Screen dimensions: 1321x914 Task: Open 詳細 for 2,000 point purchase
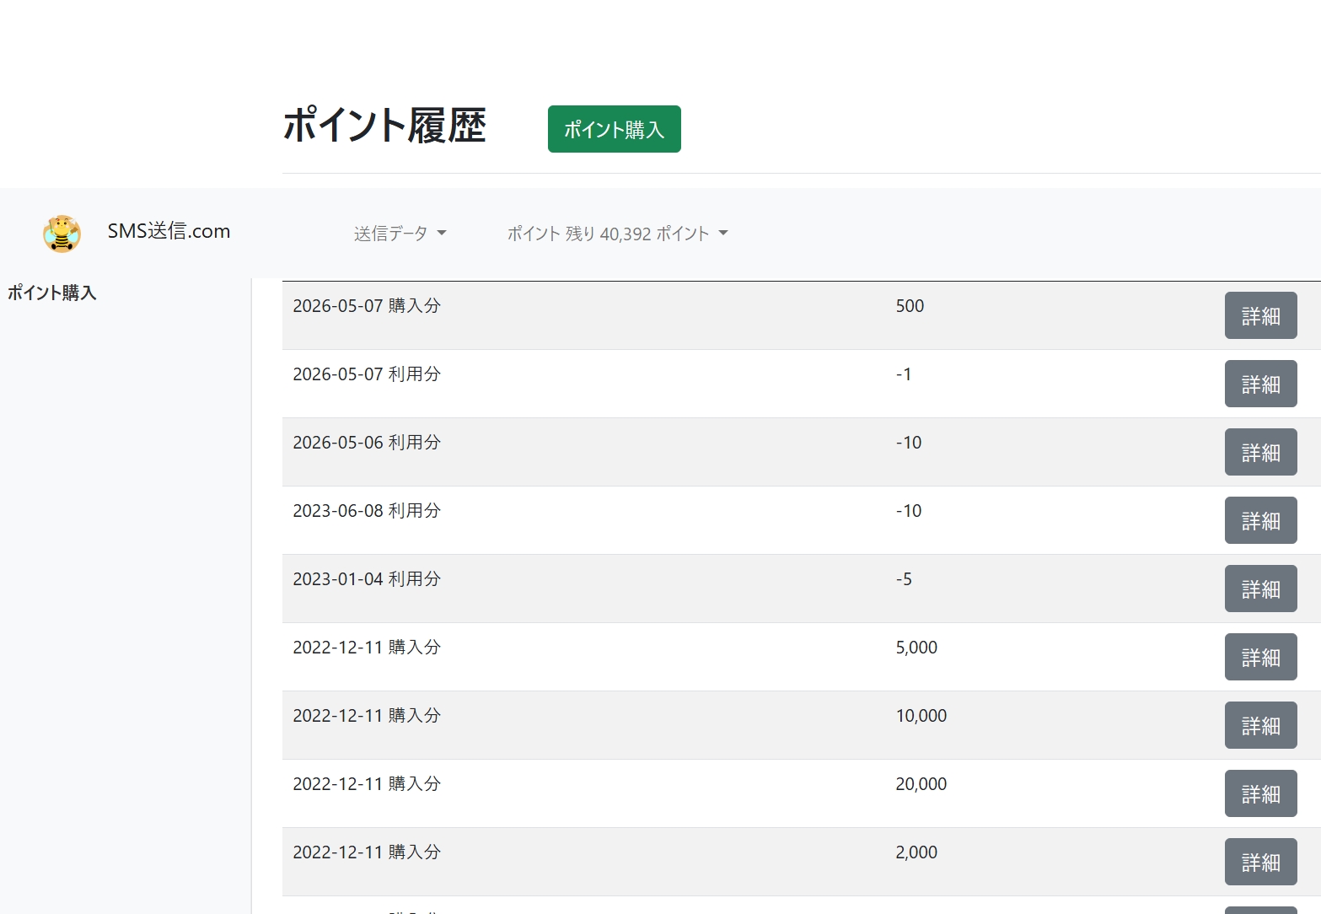1260,862
